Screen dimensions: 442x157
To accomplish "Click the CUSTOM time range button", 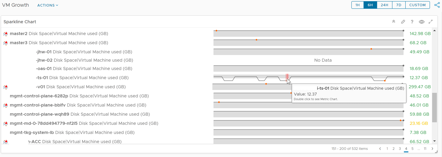I will coord(417,5).
